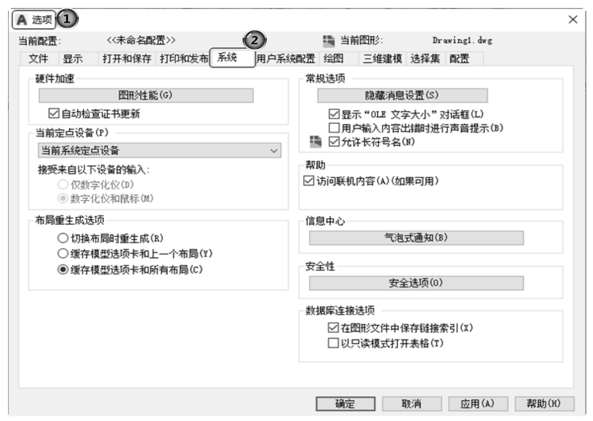Switch to the 显示 tab
The image size is (593, 421).
pyautogui.click(x=73, y=59)
